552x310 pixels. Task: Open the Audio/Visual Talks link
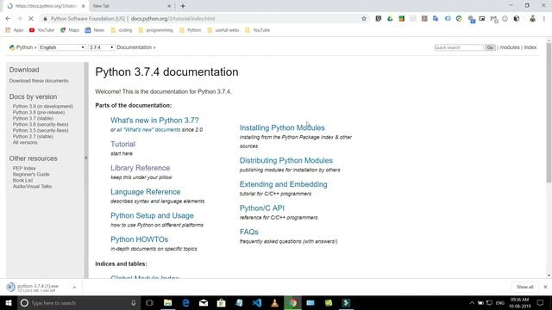pos(32,186)
